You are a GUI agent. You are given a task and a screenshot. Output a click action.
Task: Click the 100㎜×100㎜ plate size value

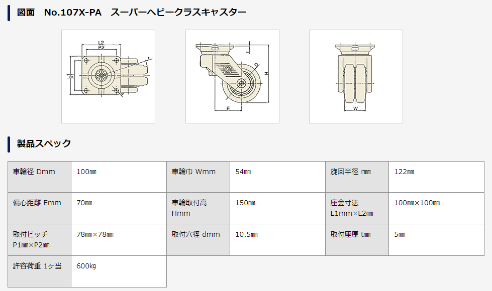pos(417,203)
